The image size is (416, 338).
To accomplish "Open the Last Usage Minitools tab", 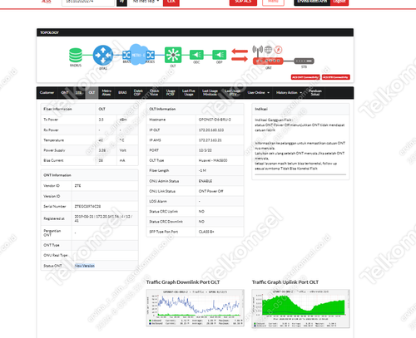I will 210,93.
